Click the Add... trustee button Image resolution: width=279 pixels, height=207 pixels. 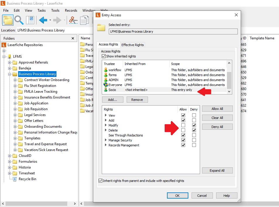point(113,100)
